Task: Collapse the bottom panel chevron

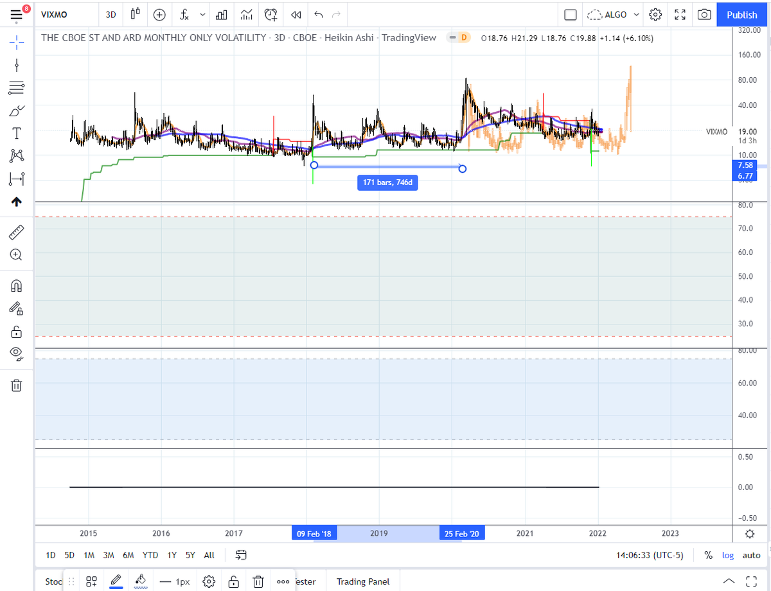Action: (x=728, y=581)
